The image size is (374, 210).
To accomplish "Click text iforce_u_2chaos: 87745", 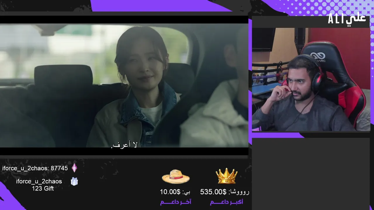I will pyautogui.click(x=35, y=168).
